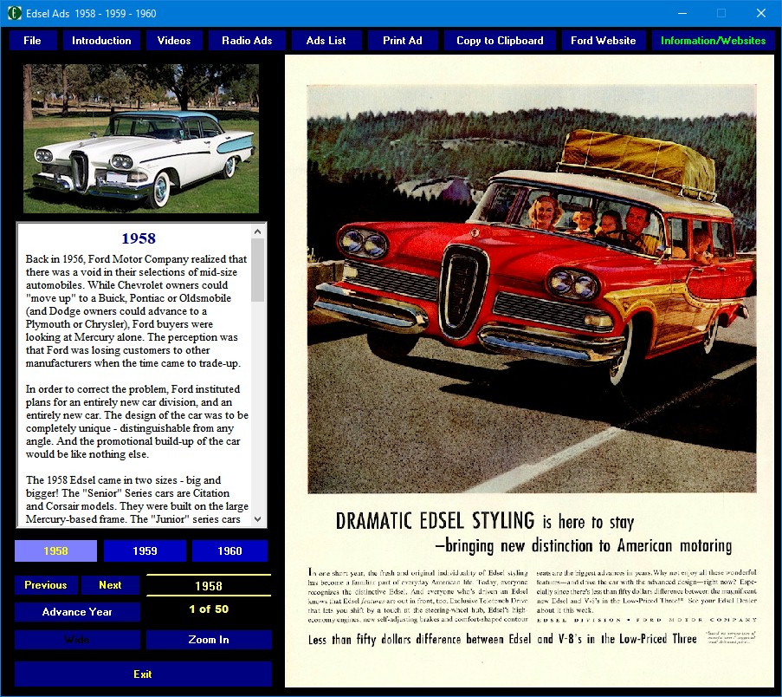Viewport: 782px width, 697px height.
Task: Click the red Edsel wagon advertisement image
Action: coord(532,289)
